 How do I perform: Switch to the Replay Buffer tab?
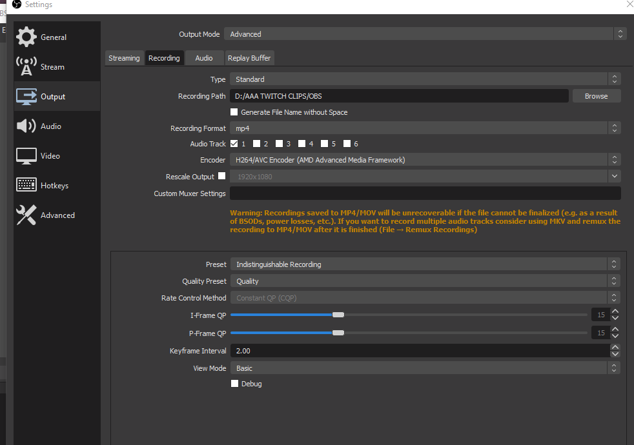pyautogui.click(x=249, y=58)
